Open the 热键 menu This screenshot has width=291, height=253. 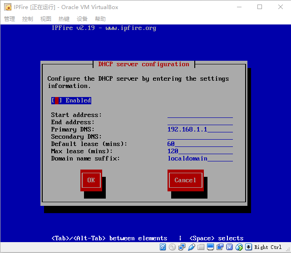tap(64, 19)
